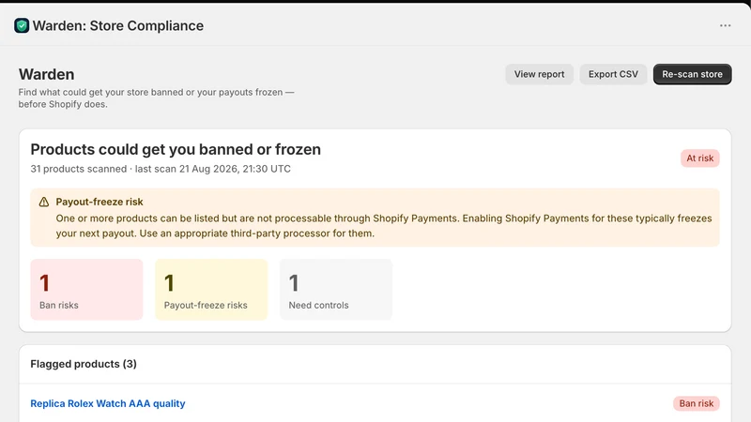Click 'Products could get you banned or frozen' heading

click(176, 149)
